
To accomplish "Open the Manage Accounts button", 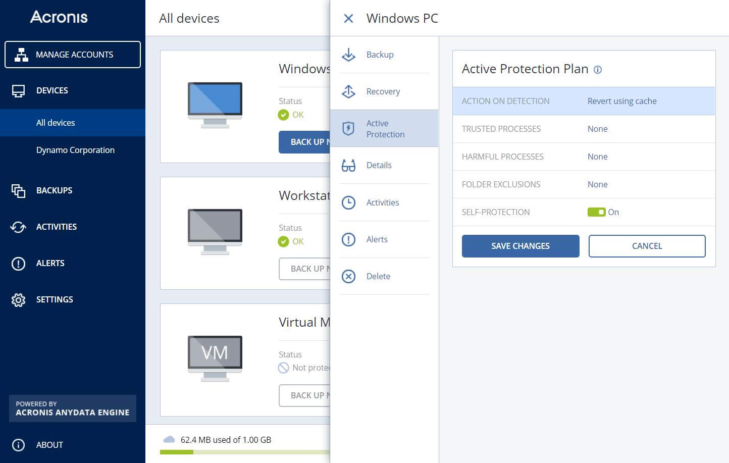I will coord(73,55).
